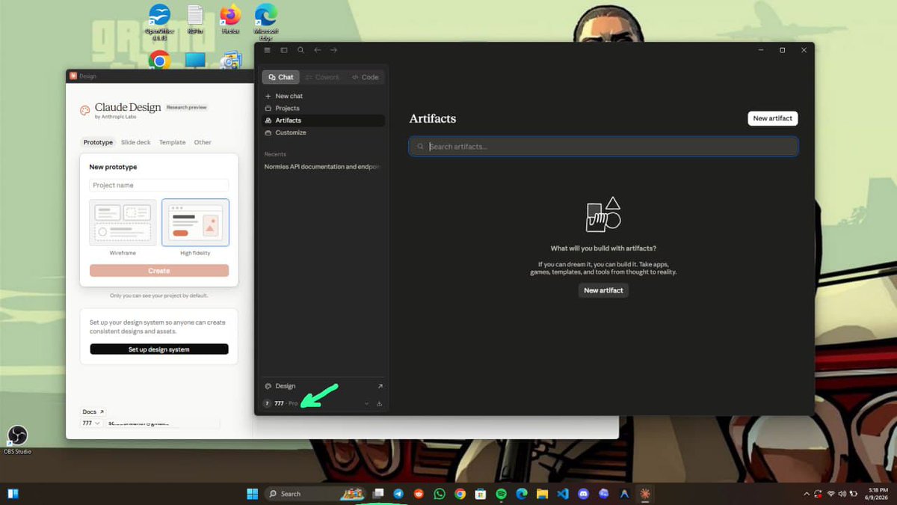Toggle the sidebar panel icon in Claude

coord(284,50)
